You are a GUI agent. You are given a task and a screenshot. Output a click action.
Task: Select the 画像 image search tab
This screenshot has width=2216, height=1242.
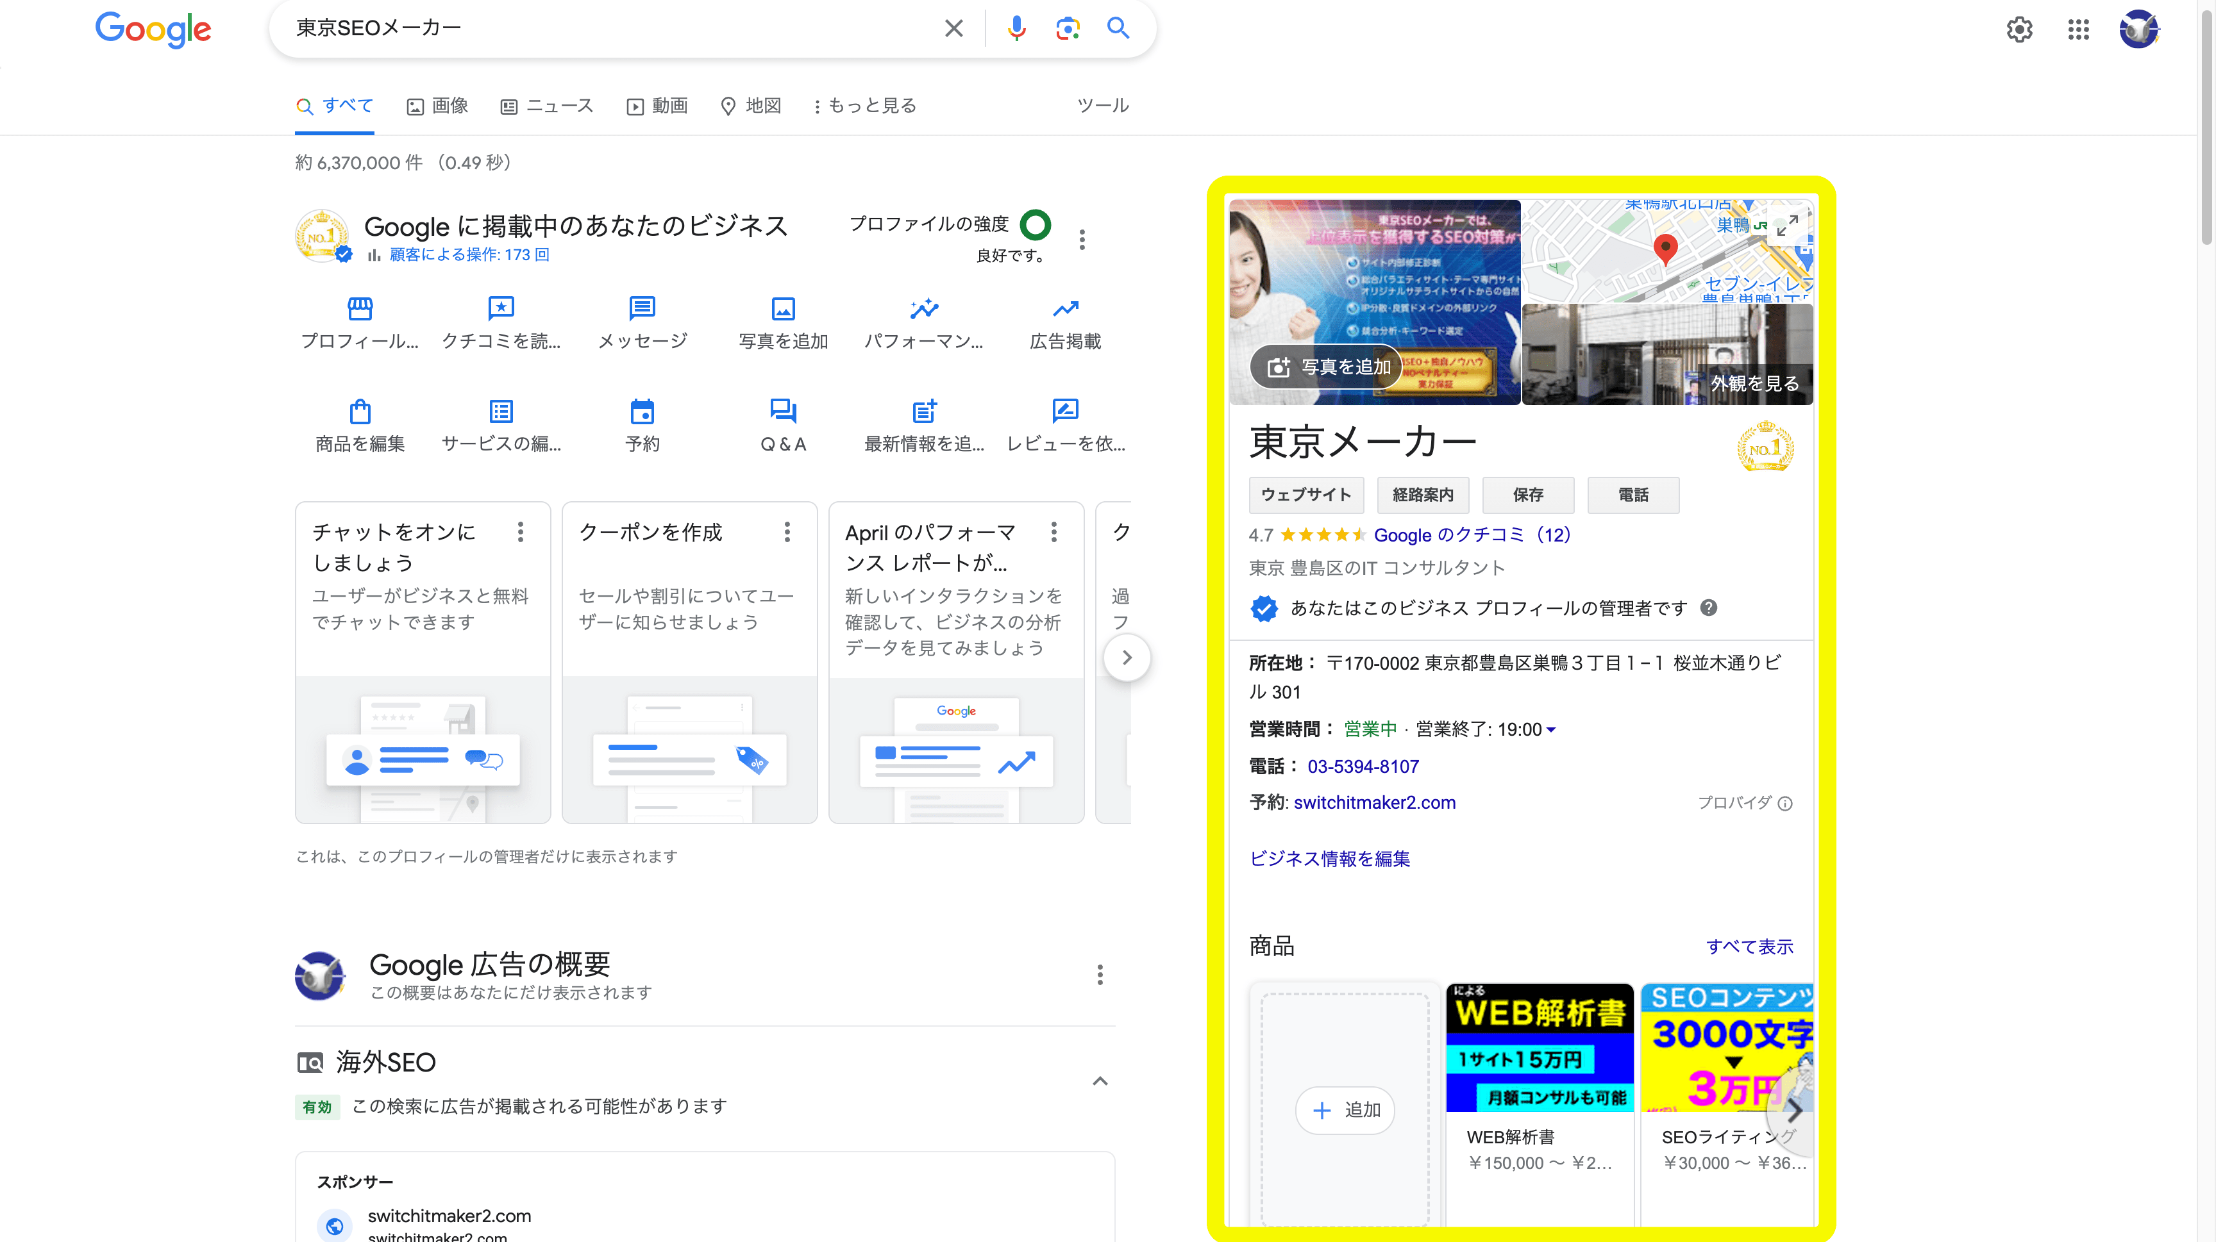(x=439, y=105)
